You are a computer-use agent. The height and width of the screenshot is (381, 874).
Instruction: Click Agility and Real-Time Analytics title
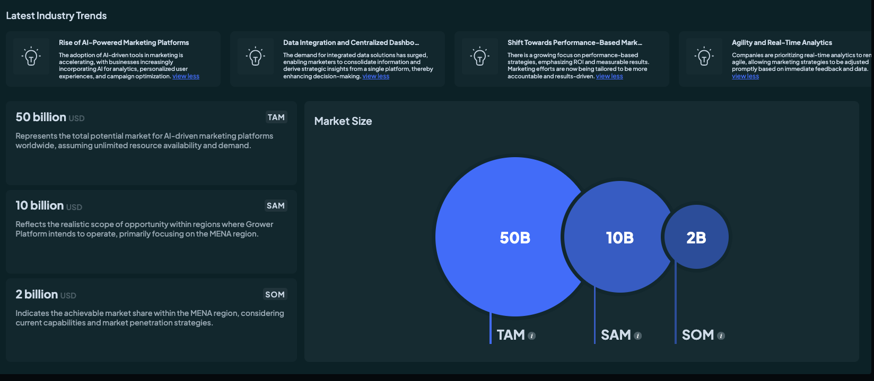(782, 42)
